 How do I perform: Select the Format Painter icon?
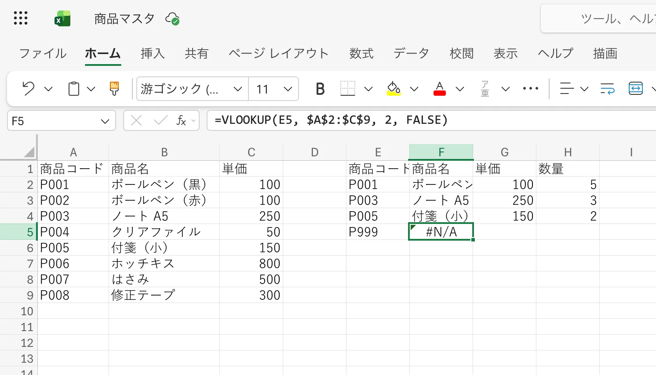click(x=114, y=89)
